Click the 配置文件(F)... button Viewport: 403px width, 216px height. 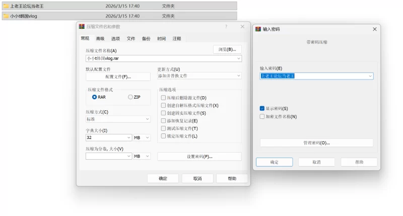pyautogui.click(x=118, y=77)
